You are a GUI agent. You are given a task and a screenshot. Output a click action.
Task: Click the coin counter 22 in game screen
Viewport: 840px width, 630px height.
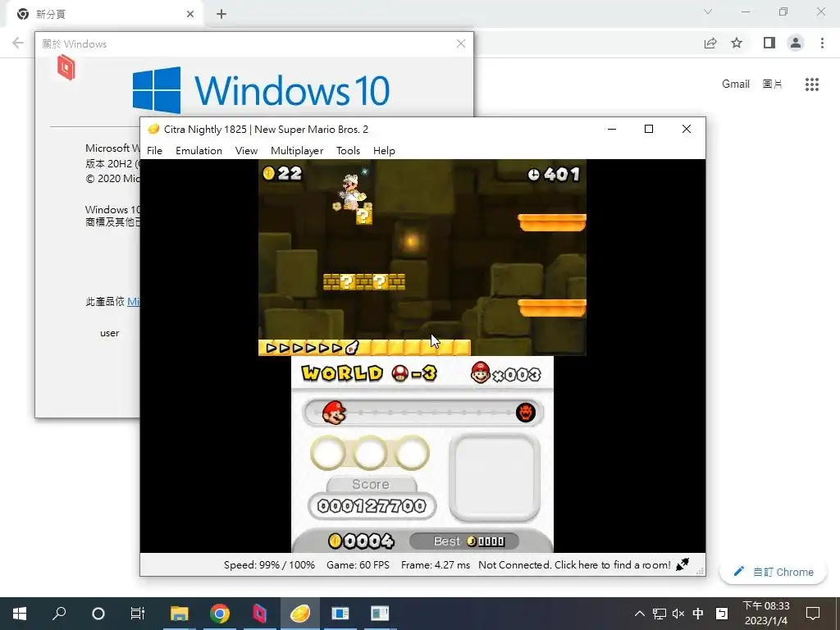point(282,173)
